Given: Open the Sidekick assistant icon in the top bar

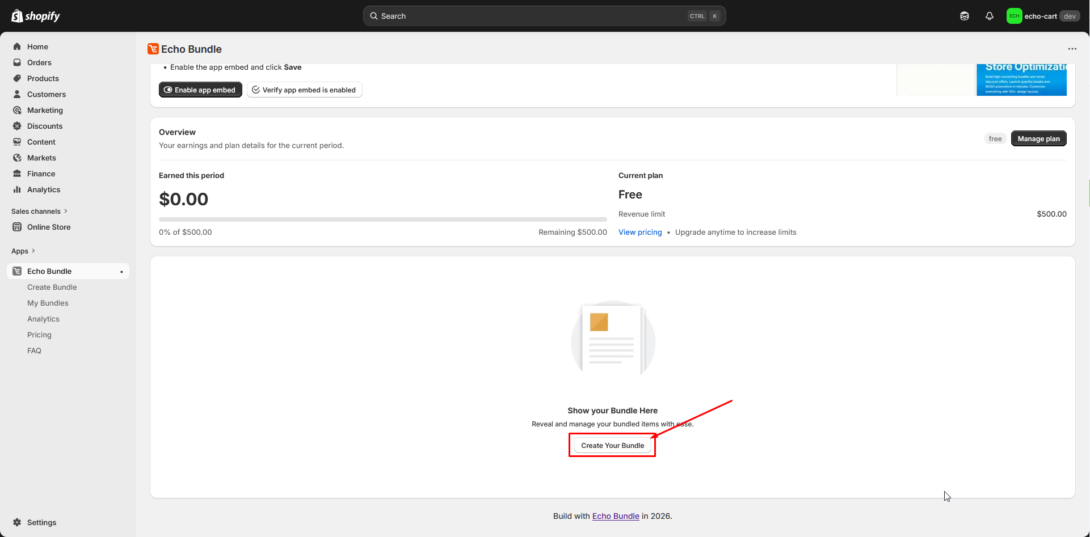Looking at the screenshot, I should click(964, 16).
